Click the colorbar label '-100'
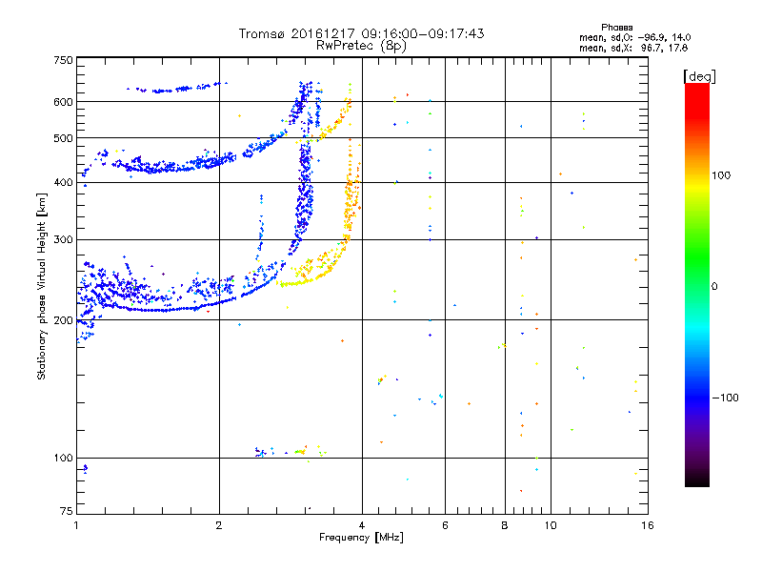 pyautogui.click(x=725, y=398)
